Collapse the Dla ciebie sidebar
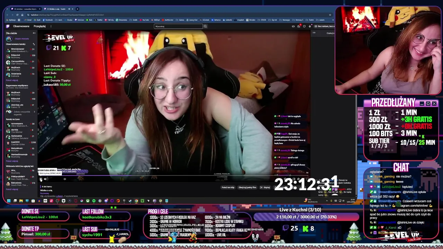This screenshot has height=249, width=443. (34, 33)
